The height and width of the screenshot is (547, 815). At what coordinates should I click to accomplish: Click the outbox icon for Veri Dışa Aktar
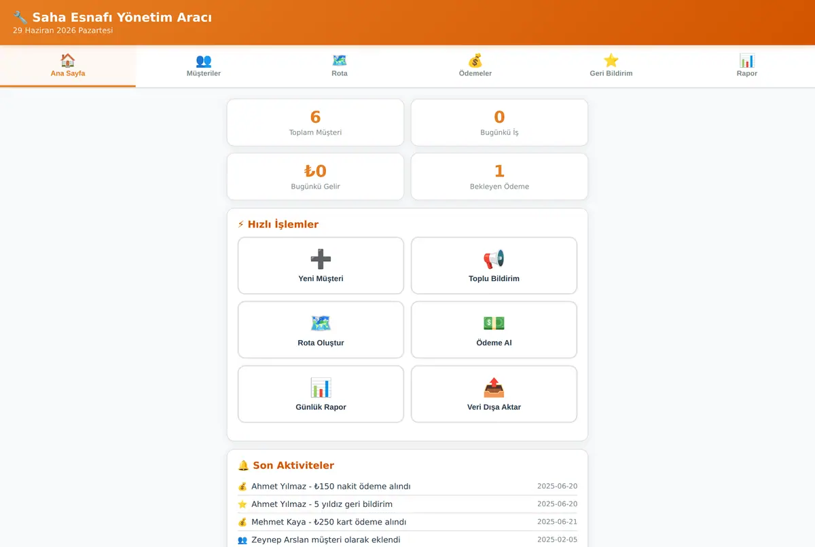click(x=494, y=388)
